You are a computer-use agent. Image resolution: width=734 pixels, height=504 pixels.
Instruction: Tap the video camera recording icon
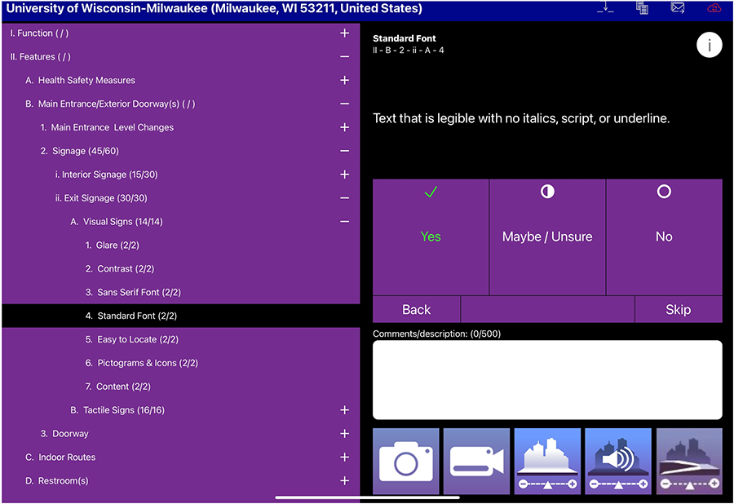(x=476, y=461)
